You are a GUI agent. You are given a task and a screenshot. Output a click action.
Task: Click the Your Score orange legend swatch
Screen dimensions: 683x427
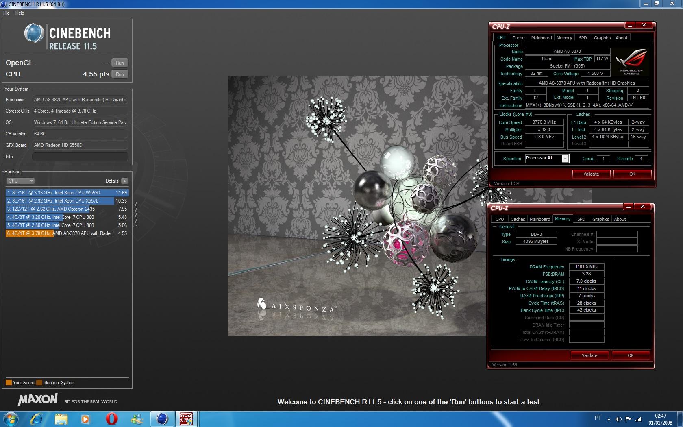point(9,383)
